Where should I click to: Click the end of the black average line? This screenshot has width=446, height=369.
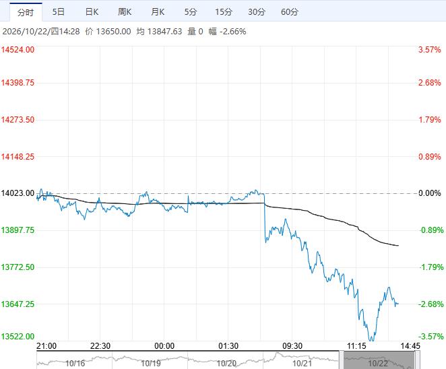[x=398, y=245]
